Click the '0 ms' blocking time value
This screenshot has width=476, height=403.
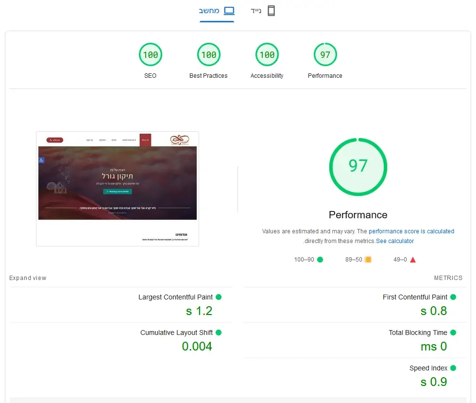click(x=434, y=347)
